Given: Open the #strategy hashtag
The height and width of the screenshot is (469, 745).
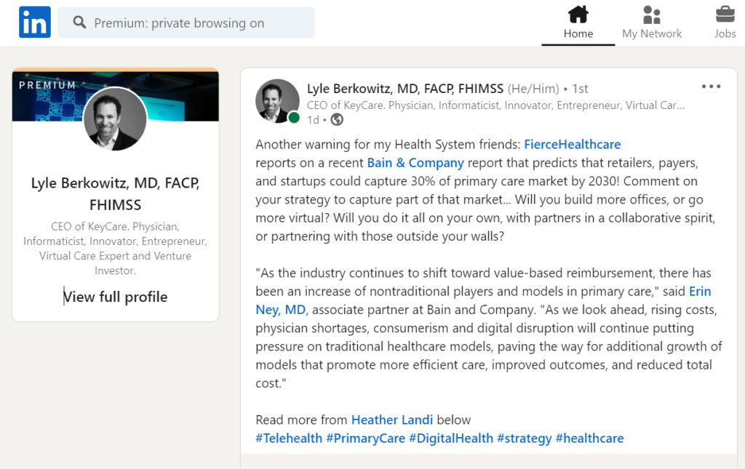Looking at the screenshot, I should coord(524,438).
